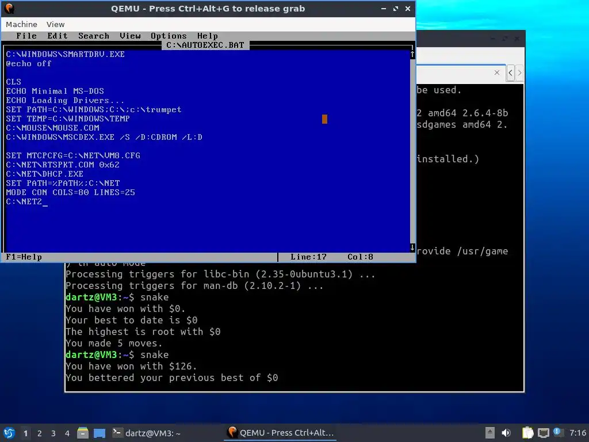Open the View menu in DOS editor
Image resolution: width=589 pixels, height=442 pixels.
[130, 36]
